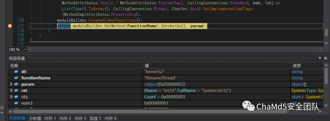Click the num3 variable cube icon
Screen dimensions: 330x121
pos(16,103)
